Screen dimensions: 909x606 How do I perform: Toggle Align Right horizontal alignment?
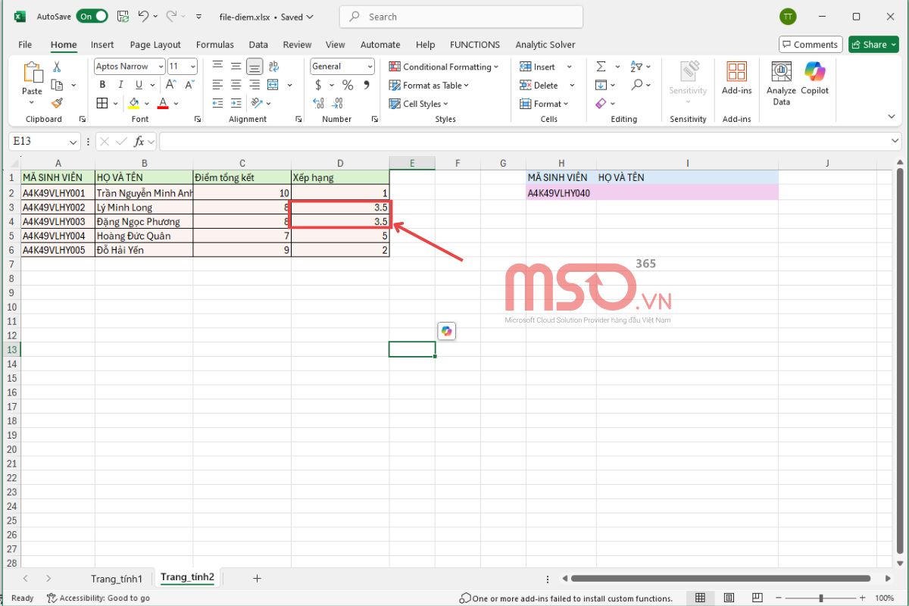tap(255, 84)
